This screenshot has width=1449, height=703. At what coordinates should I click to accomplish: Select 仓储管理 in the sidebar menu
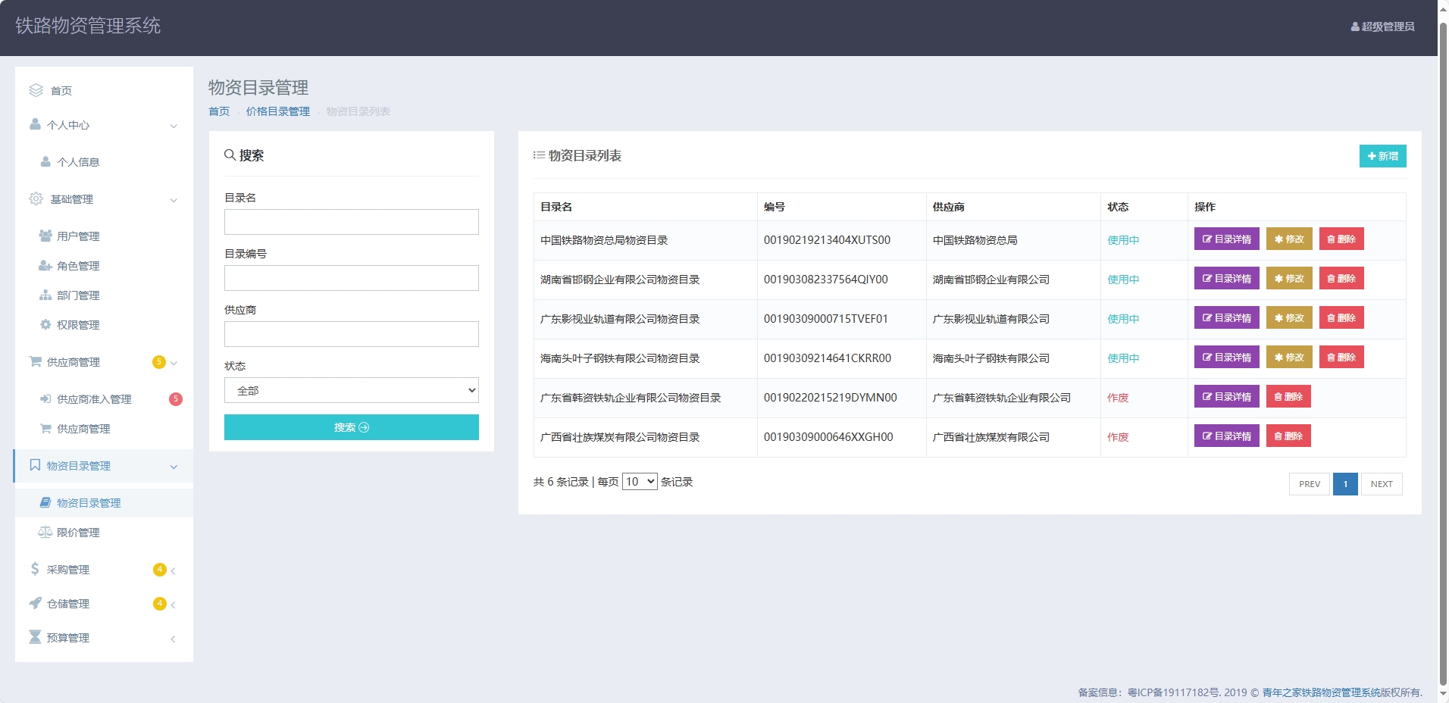[x=102, y=603]
